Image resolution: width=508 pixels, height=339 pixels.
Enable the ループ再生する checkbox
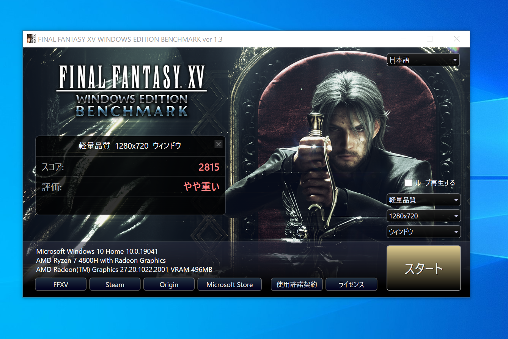coord(409,183)
